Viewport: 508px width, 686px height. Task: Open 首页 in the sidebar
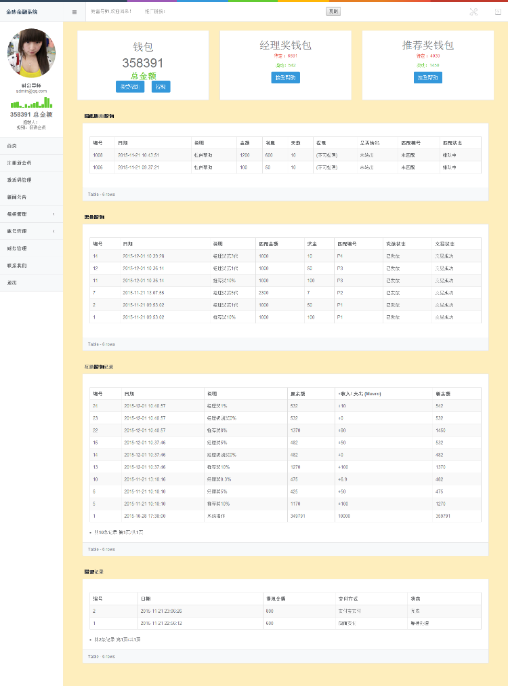[x=12, y=146]
